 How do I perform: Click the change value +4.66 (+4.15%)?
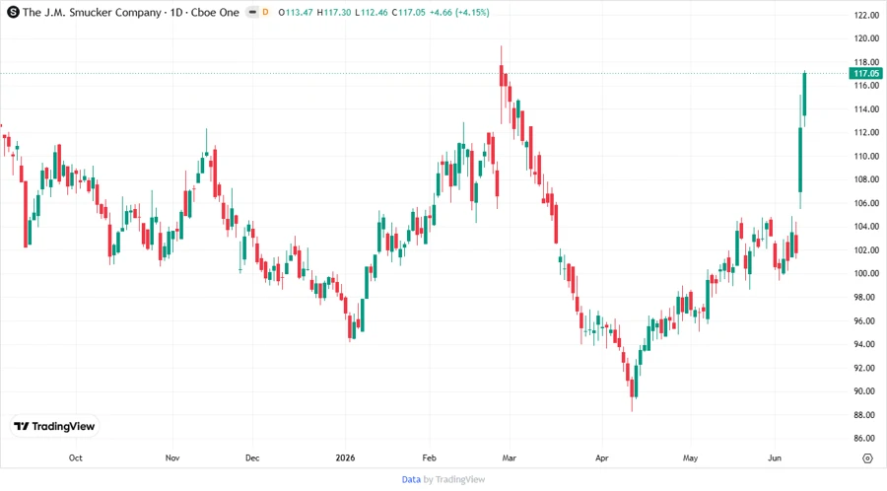[459, 12]
